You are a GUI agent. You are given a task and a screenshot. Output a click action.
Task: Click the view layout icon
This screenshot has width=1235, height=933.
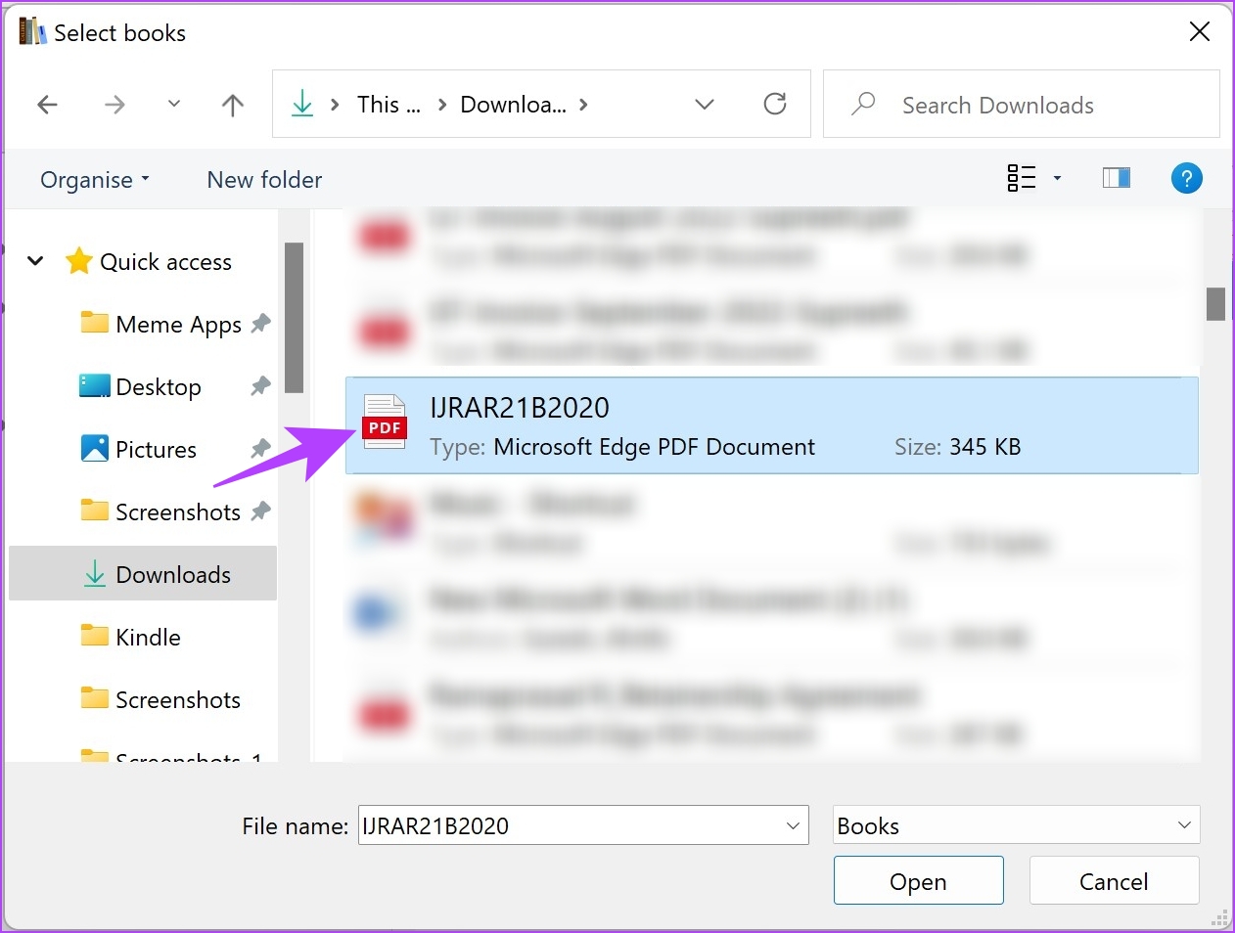pyautogui.click(x=1022, y=178)
